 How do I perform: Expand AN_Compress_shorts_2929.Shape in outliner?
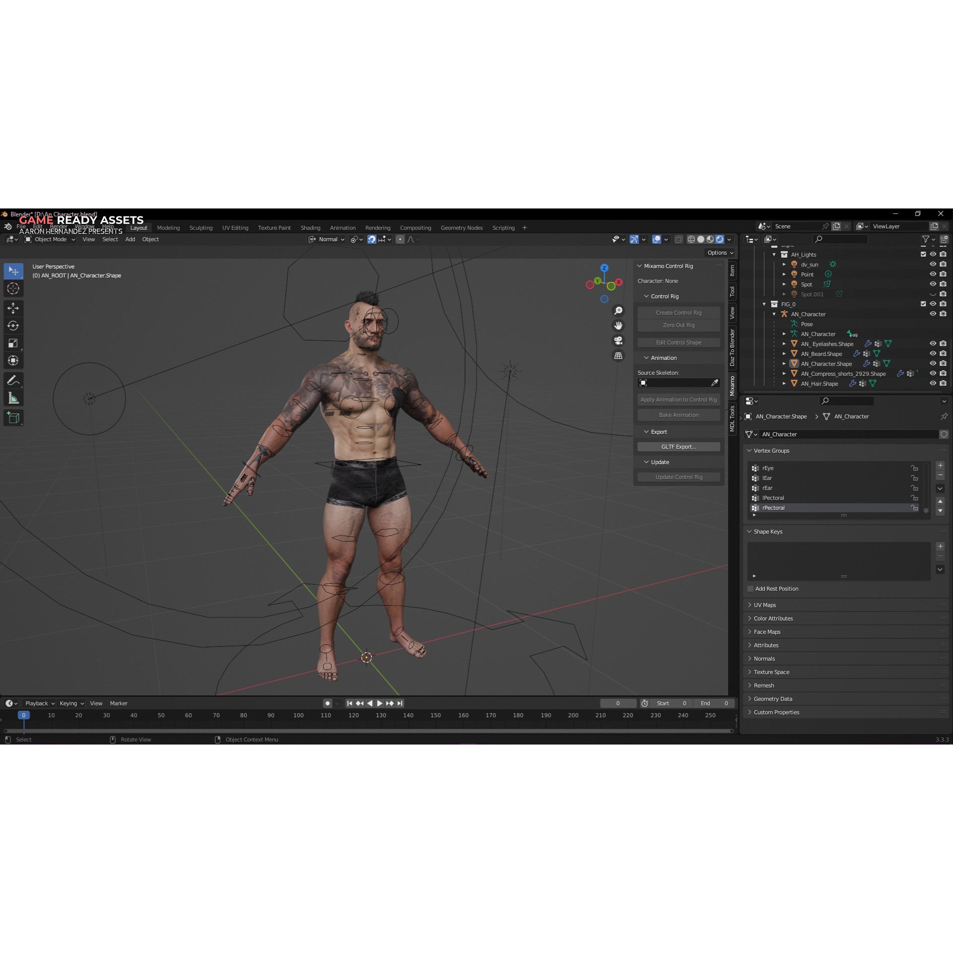coord(784,374)
